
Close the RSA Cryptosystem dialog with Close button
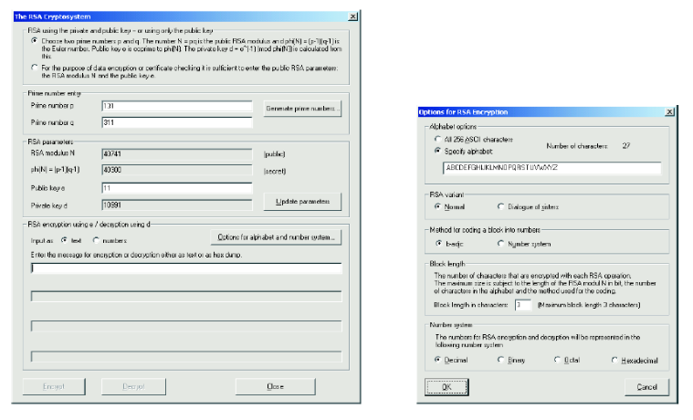276,386
